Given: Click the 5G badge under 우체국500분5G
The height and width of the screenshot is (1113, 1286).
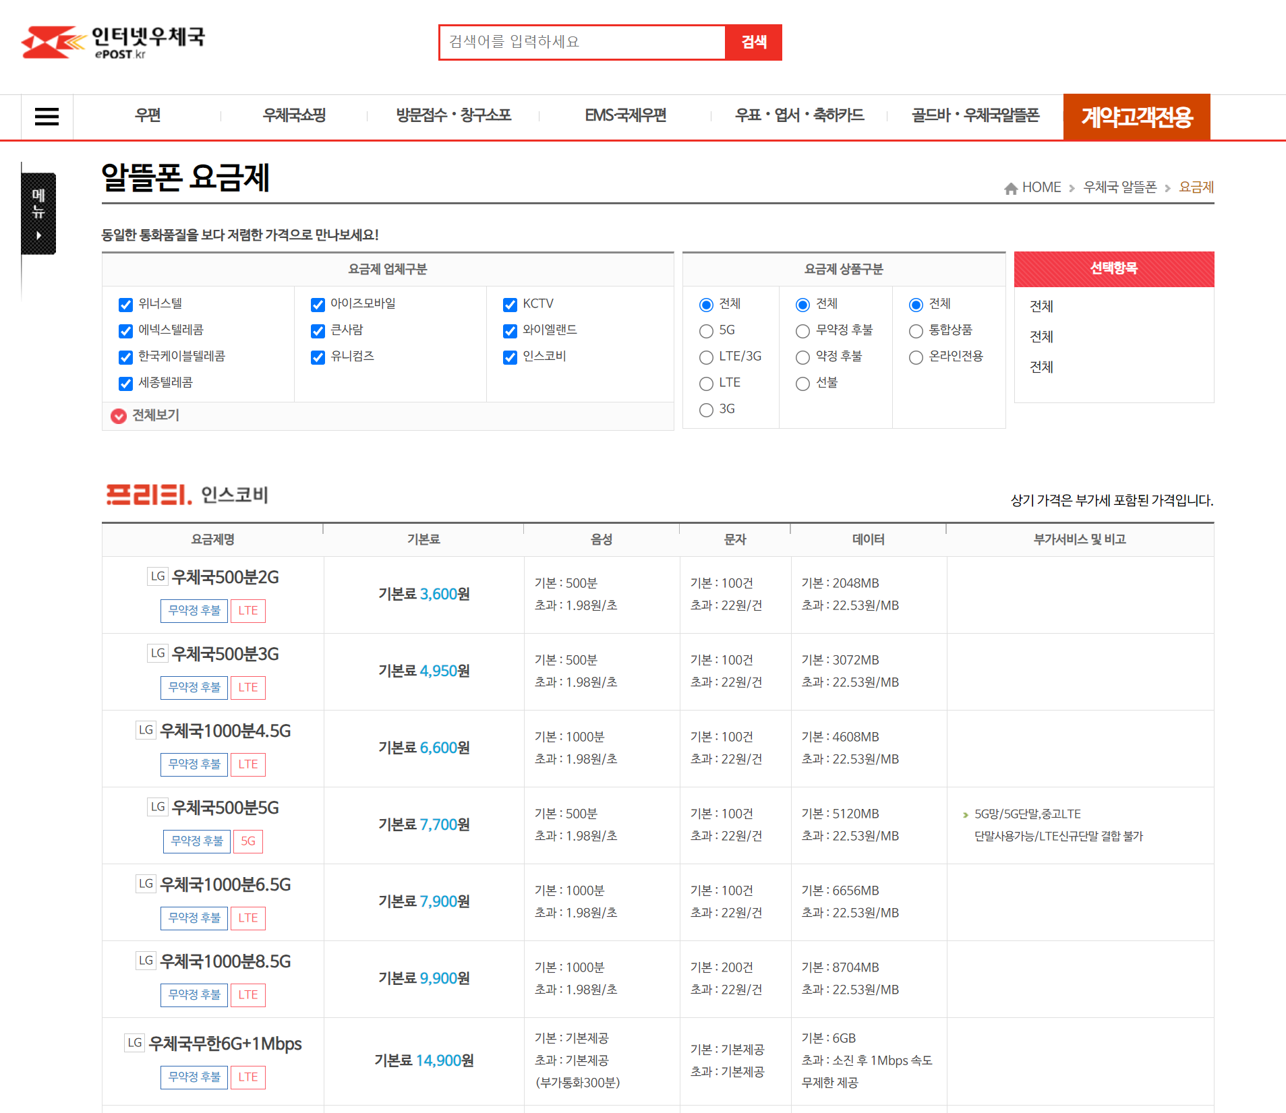Looking at the screenshot, I should [247, 841].
